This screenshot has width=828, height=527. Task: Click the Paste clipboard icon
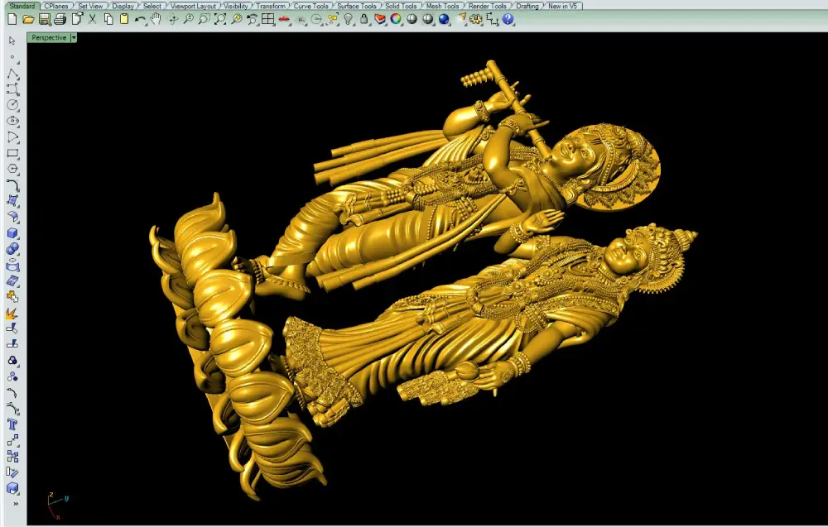pos(124,20)
